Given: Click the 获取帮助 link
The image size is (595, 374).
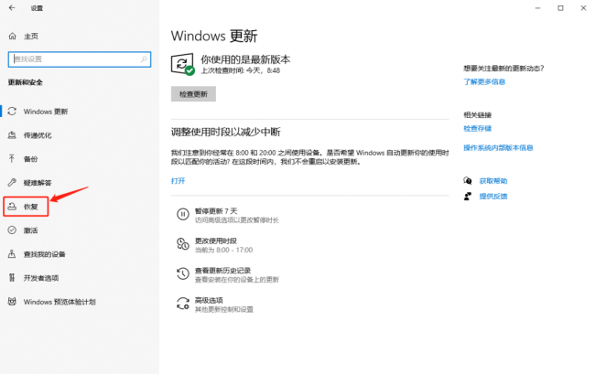Looking at the screenshot, I should point(493,181).
